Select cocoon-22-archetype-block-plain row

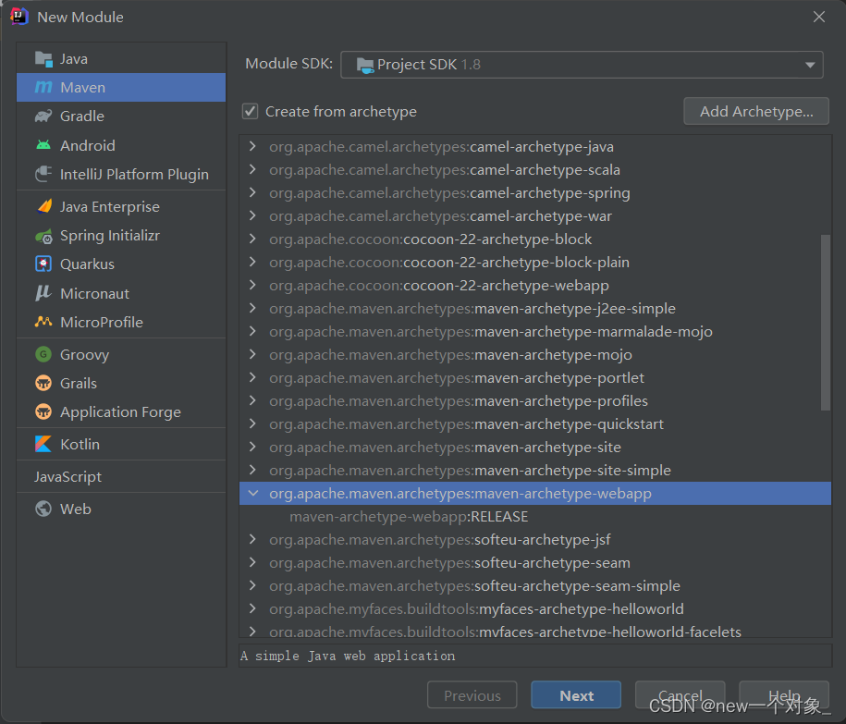[535, 263]
